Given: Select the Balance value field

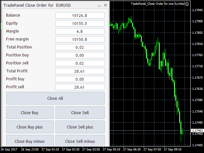Looking at the screenshot, I should tap(80, 15).
